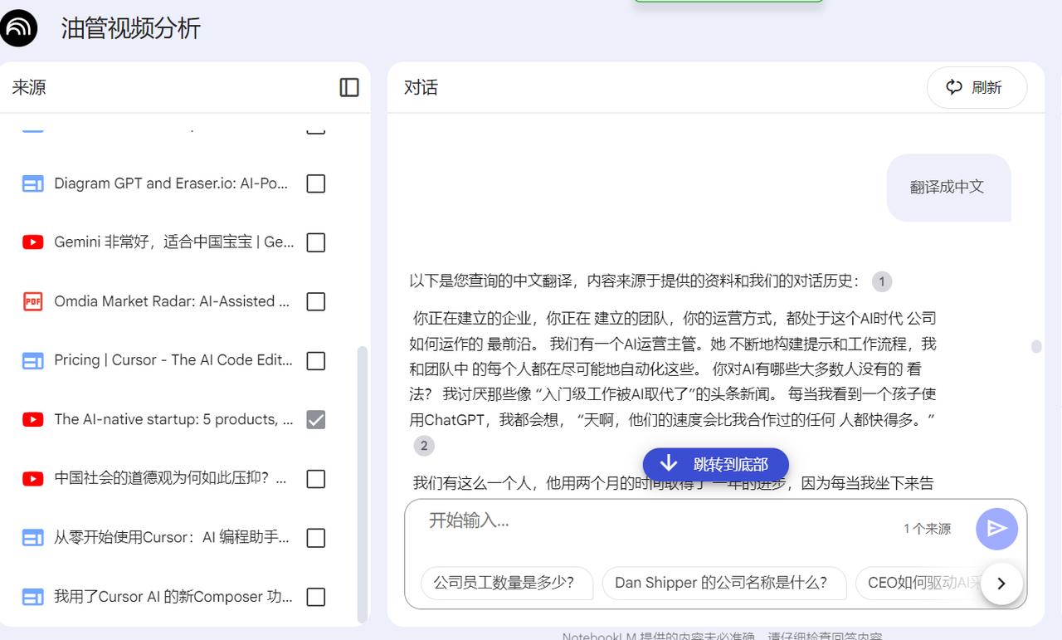Uncheck The AI-native startup source
The image size is (1062, 640).
315,420
